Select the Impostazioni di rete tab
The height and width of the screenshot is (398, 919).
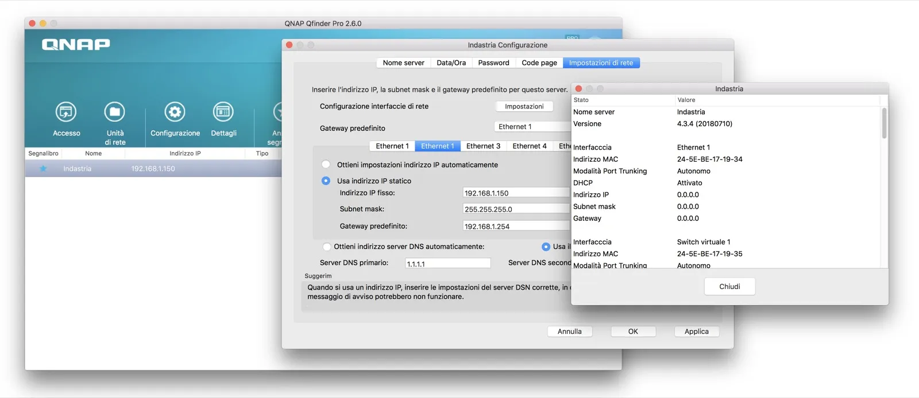point(601,63)
